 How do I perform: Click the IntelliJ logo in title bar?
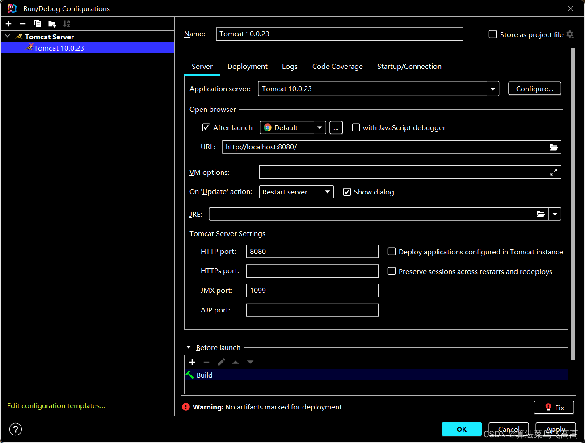(12, 8)
